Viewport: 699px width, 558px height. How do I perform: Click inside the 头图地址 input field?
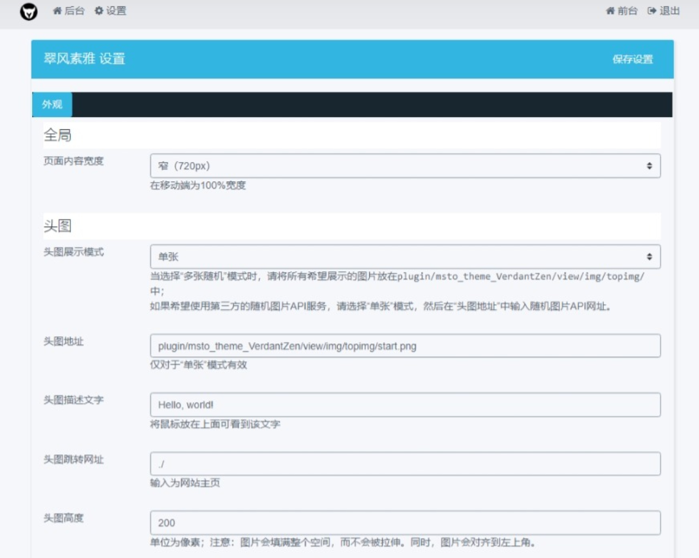(404, 345)
